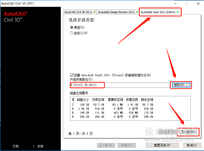Switch to AutoCAD Civil 3D 2011 tab
204x151 pixels.
point(80,12)
